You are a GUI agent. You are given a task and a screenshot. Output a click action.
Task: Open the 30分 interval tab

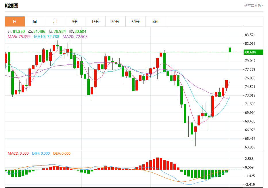(115, 22)
